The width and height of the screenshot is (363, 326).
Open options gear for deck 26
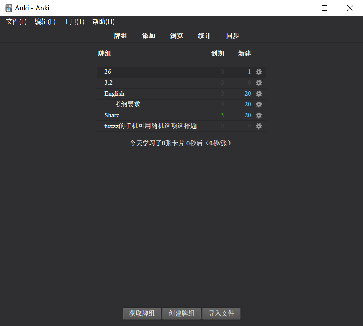point(259,72)
